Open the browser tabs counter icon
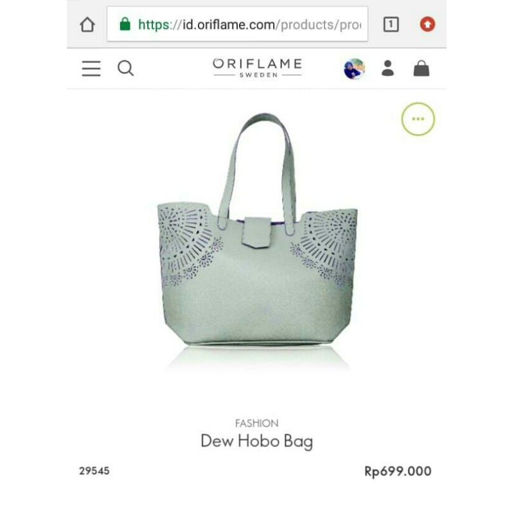Screen dimensions: 514x514 coord(391,24)
